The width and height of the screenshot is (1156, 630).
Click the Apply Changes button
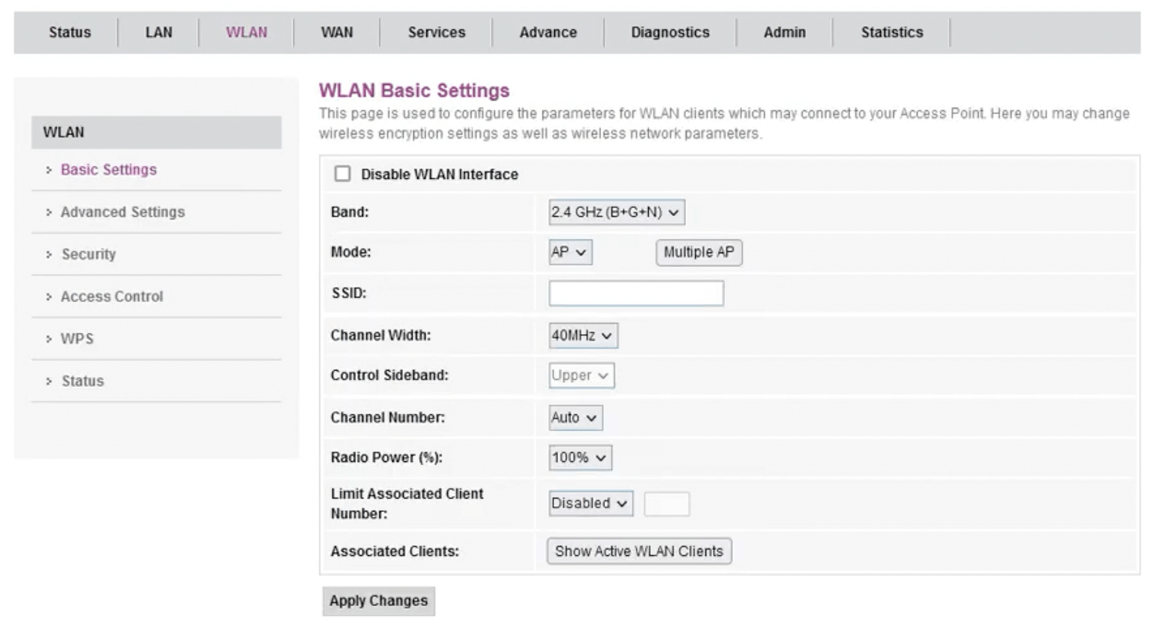[x=378, y=601]
